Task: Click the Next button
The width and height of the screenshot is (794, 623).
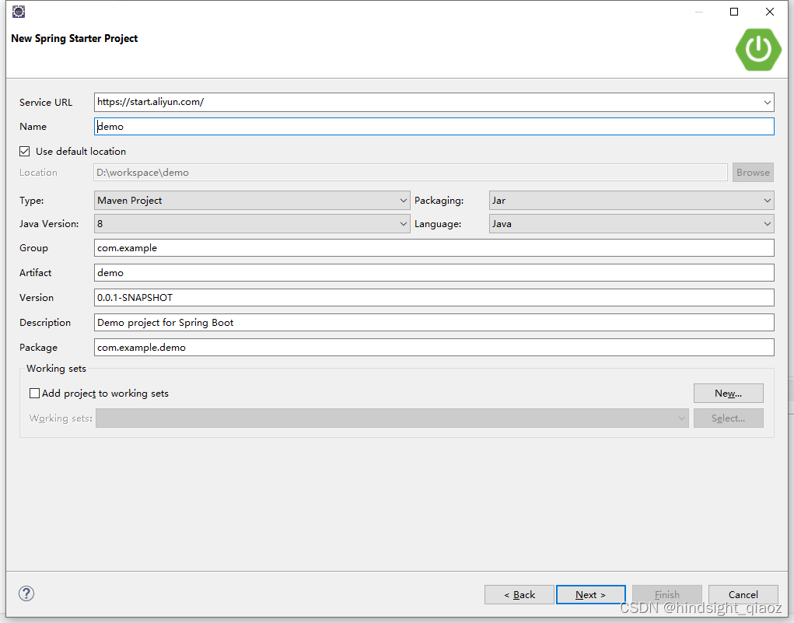Action: 590,595
